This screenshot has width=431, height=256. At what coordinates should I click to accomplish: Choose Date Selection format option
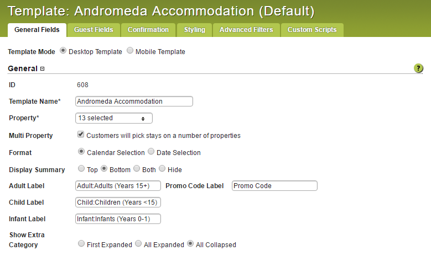pos(151,151)
